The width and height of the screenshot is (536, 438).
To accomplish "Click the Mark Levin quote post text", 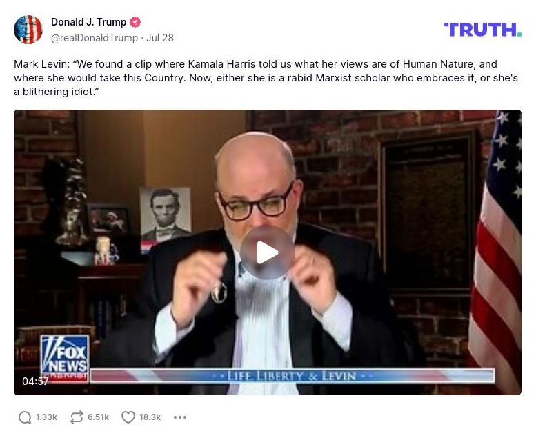I will (266, 78).
